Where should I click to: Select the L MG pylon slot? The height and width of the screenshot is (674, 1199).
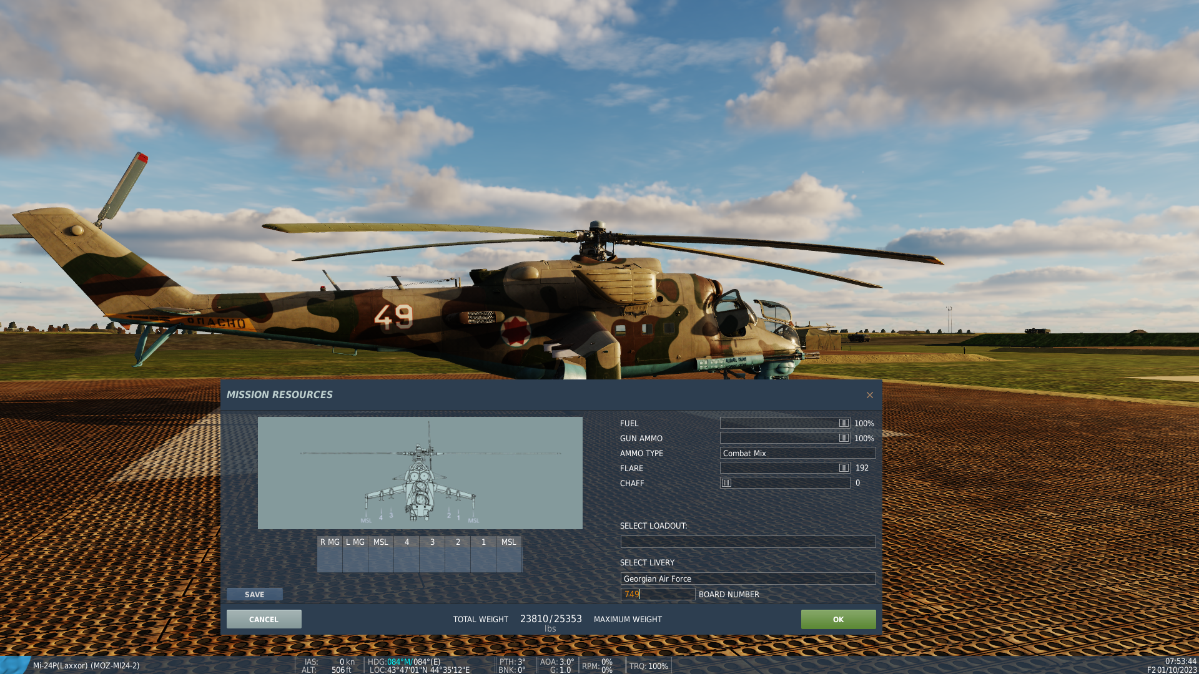[355, 554]
